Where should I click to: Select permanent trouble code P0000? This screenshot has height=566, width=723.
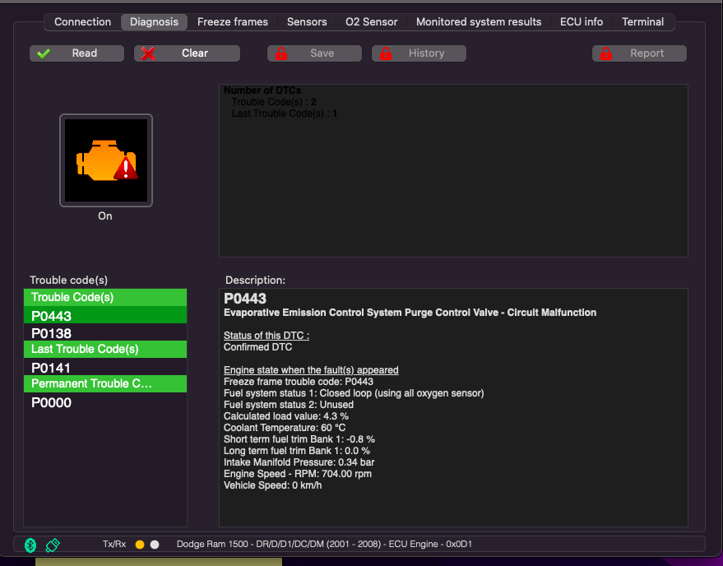pos(52,402)
